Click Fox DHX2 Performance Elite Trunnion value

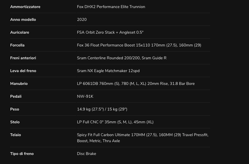[x=111, y=7]
